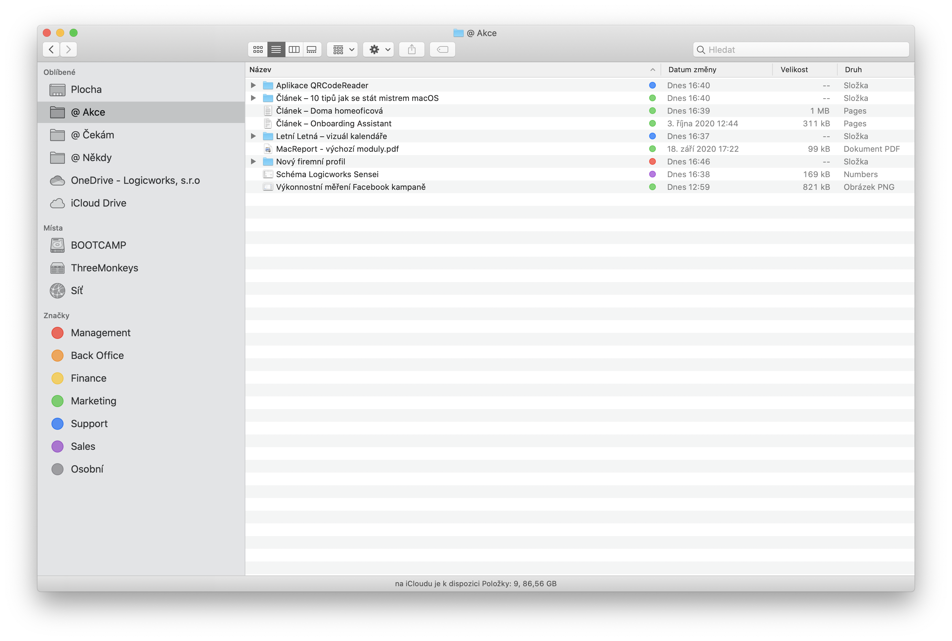Switch to column view mode
The width and height of the screenshot is (952, 641).
(x=294, y=49)
